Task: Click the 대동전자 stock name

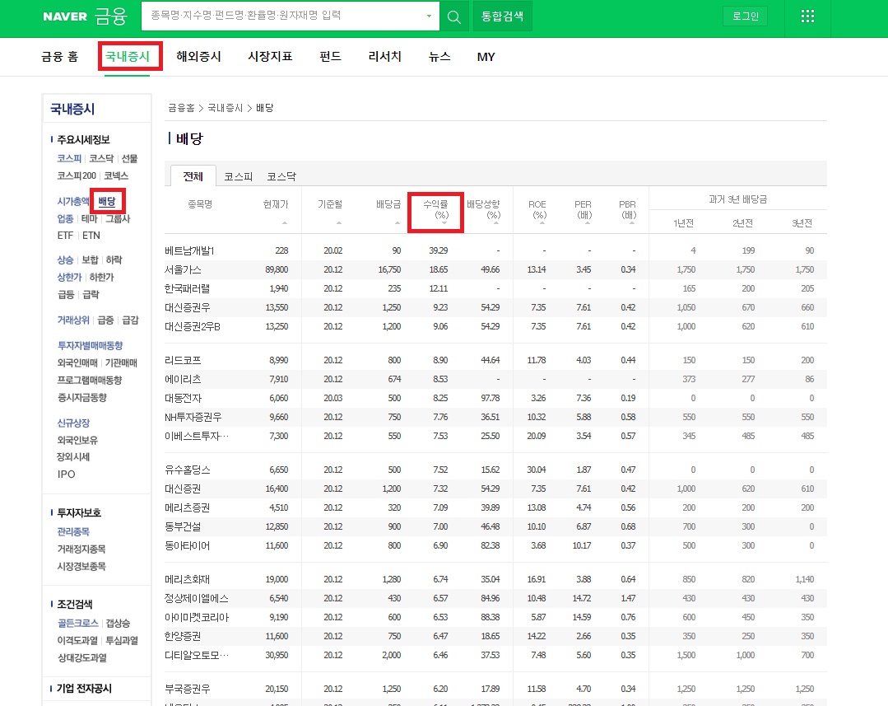Action: pos(183,398)
